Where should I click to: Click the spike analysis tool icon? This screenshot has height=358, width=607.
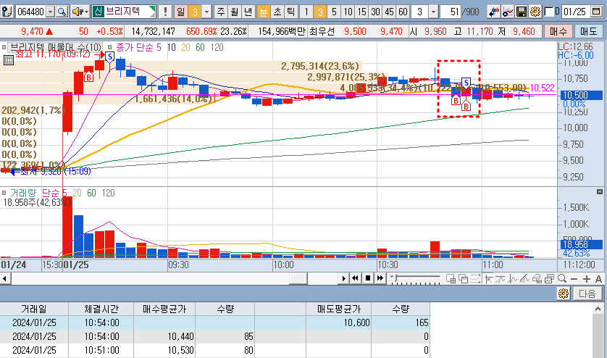[513, 278]
